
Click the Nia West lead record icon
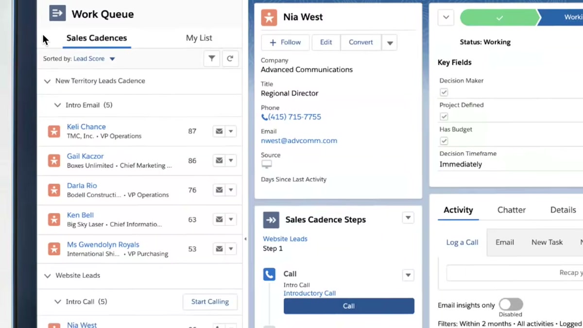[x=269, y=17]
